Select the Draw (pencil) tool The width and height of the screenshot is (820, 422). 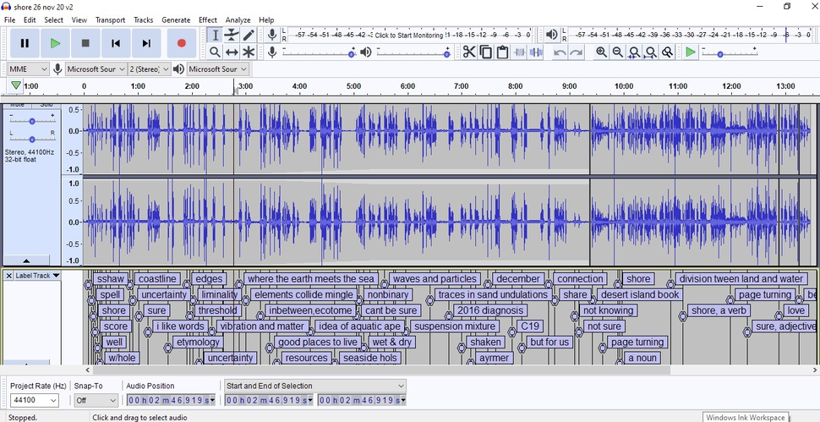pyautogui.click(x=249, y=35)
